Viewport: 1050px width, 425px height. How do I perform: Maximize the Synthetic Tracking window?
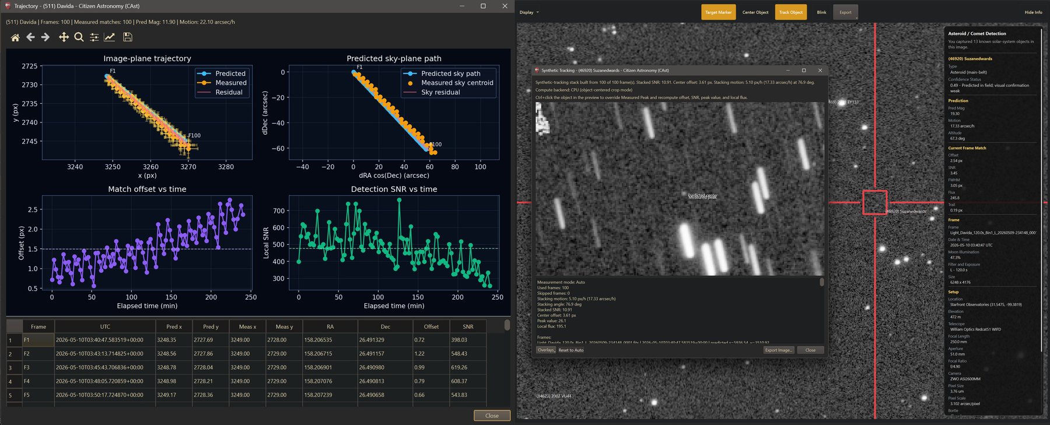(804, 71)
